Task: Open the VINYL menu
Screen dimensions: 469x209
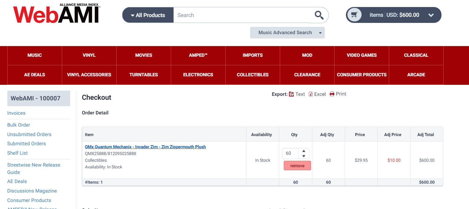Action: (x=89, y=55)
